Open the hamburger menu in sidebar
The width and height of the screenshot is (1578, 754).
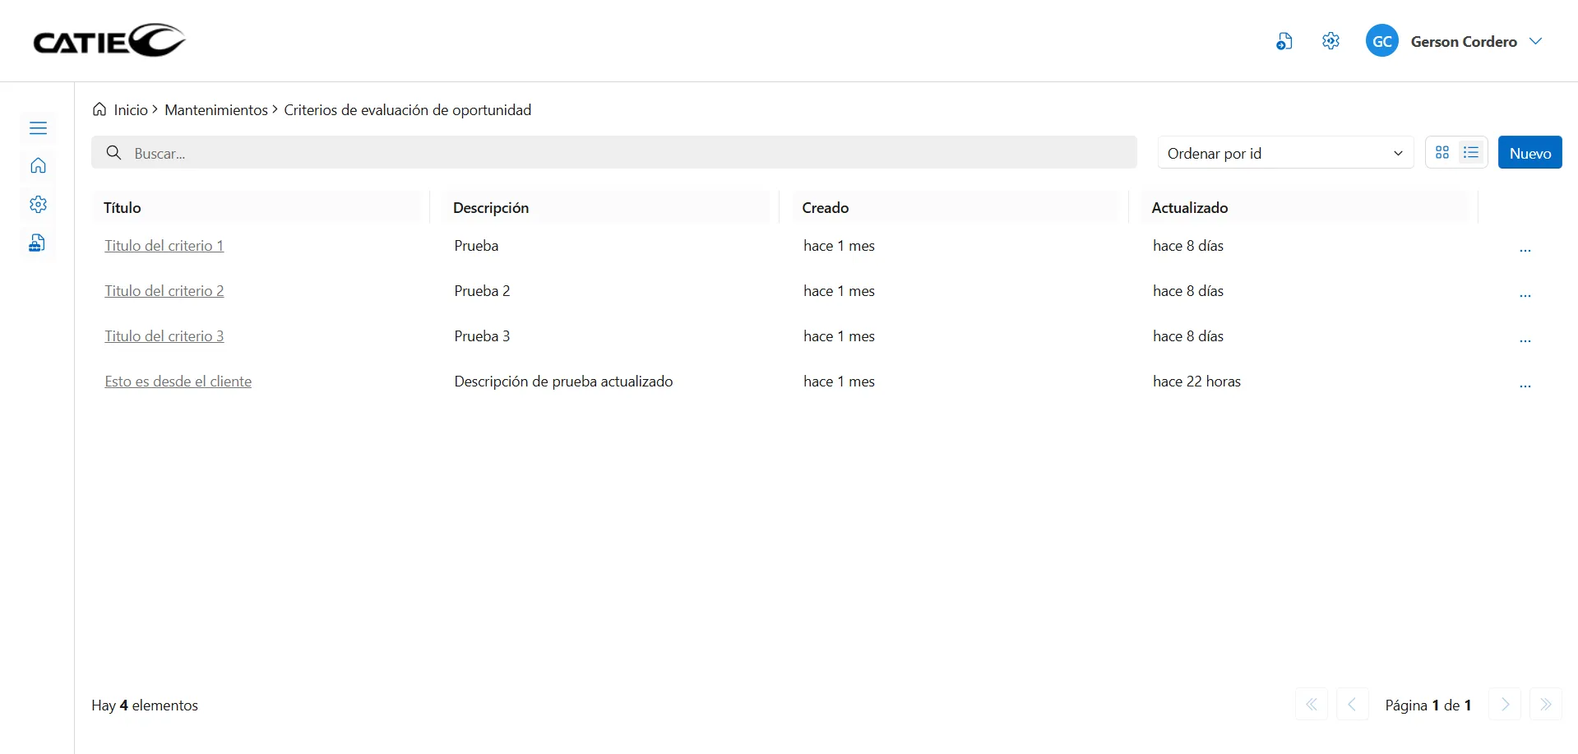(x=38, y=128)
